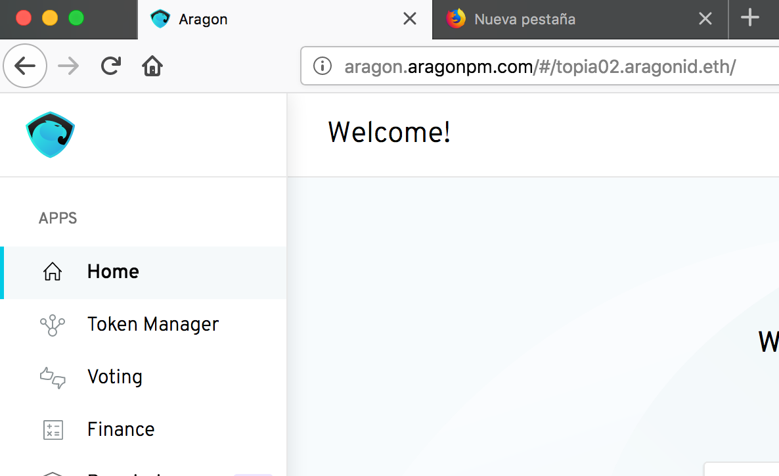This screenshot has height=476, width=779.
Task: Close the Aragon tab
Action: [x=410, y=19]
